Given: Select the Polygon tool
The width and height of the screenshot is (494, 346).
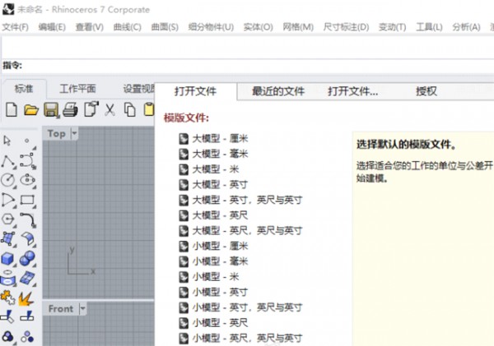Looking at the screenshot, I should (8, 219).
